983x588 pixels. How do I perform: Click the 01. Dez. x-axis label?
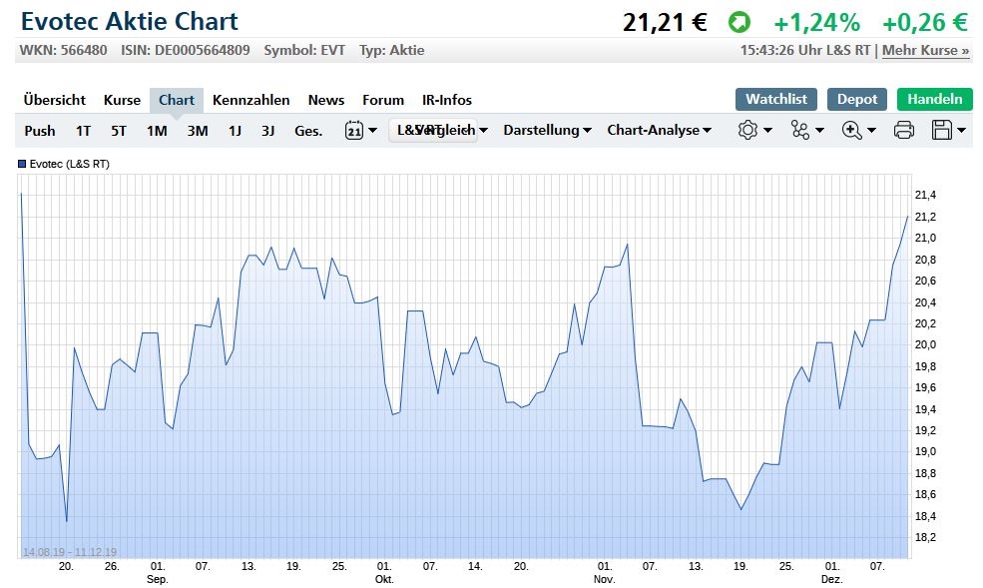point(832,572)
